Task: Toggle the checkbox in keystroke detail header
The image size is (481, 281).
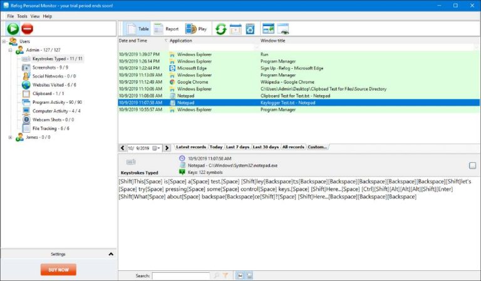Action: point(472,165)
